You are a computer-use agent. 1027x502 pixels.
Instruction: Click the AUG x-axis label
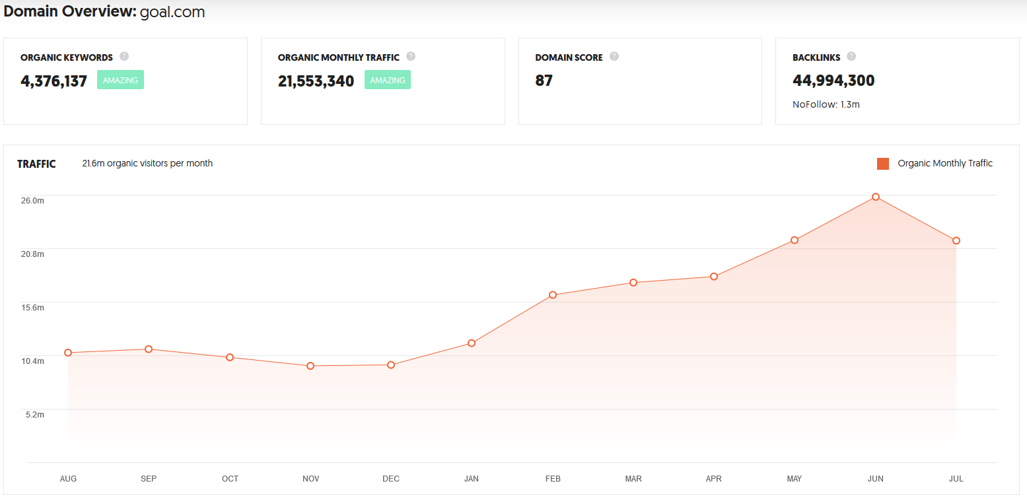tap(68, 479)
